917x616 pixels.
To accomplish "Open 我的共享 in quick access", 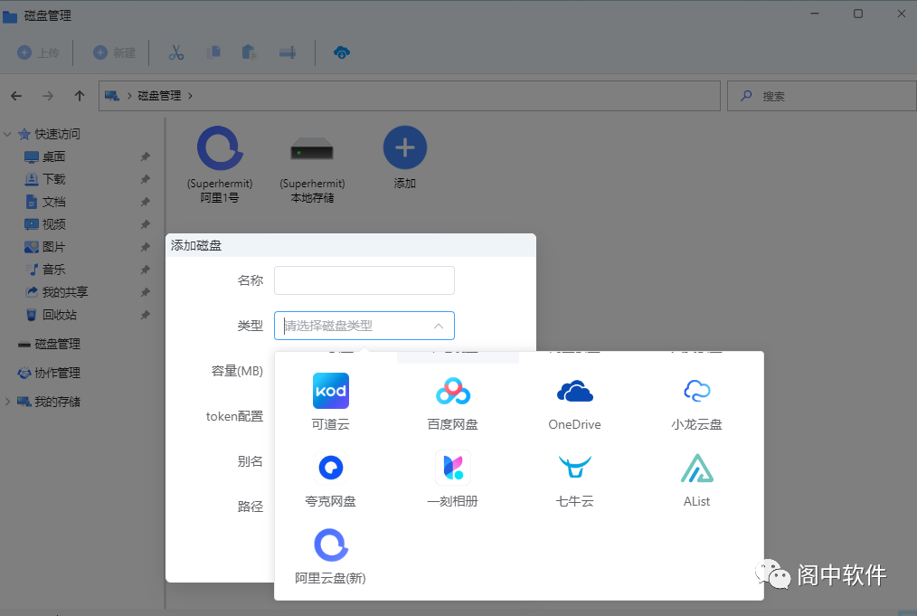I will 64,292.
